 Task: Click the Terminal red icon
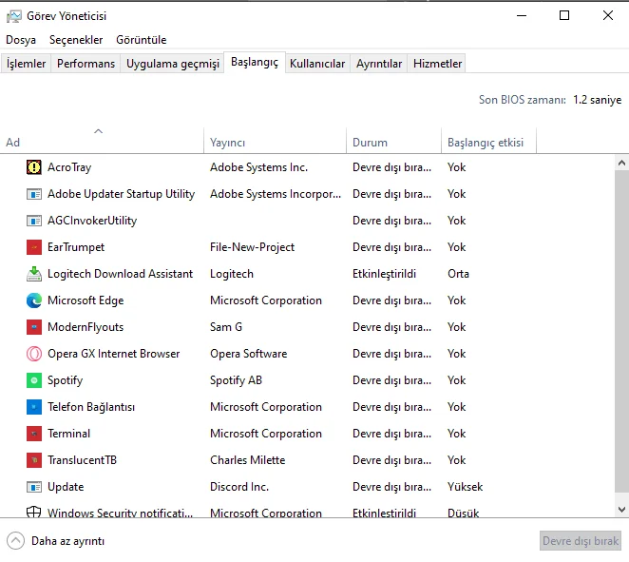(34, 434)
